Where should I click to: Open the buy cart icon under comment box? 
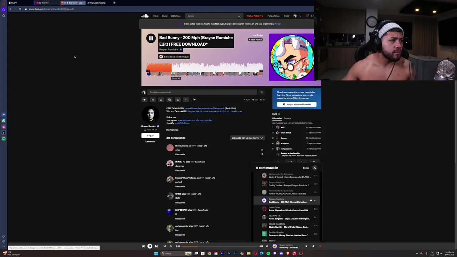point(194,100)
